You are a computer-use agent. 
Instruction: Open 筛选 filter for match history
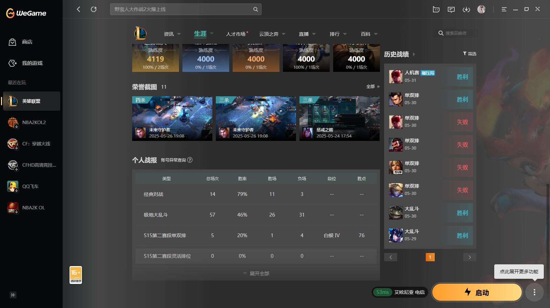click(469, 54)
